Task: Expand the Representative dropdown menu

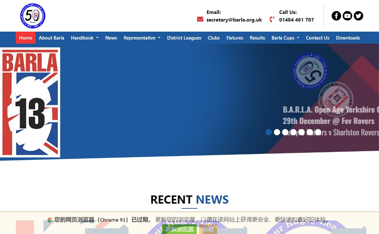Action: click(x=142, y=38)
